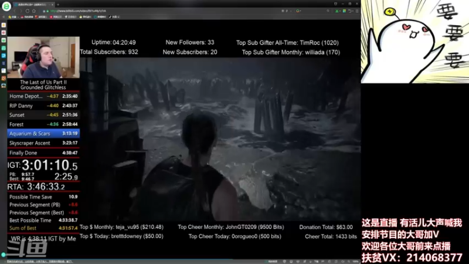Click the 'Sum of Best' row
469x264 pixels.
point(43,228)
